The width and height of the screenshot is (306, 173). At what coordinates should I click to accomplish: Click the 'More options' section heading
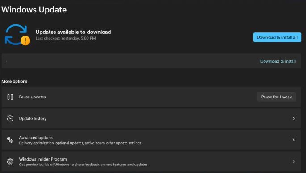click(x=14, y=81)
